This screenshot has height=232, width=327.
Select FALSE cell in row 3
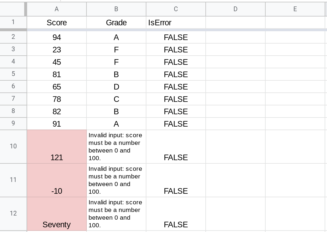[x=176, y=49]
